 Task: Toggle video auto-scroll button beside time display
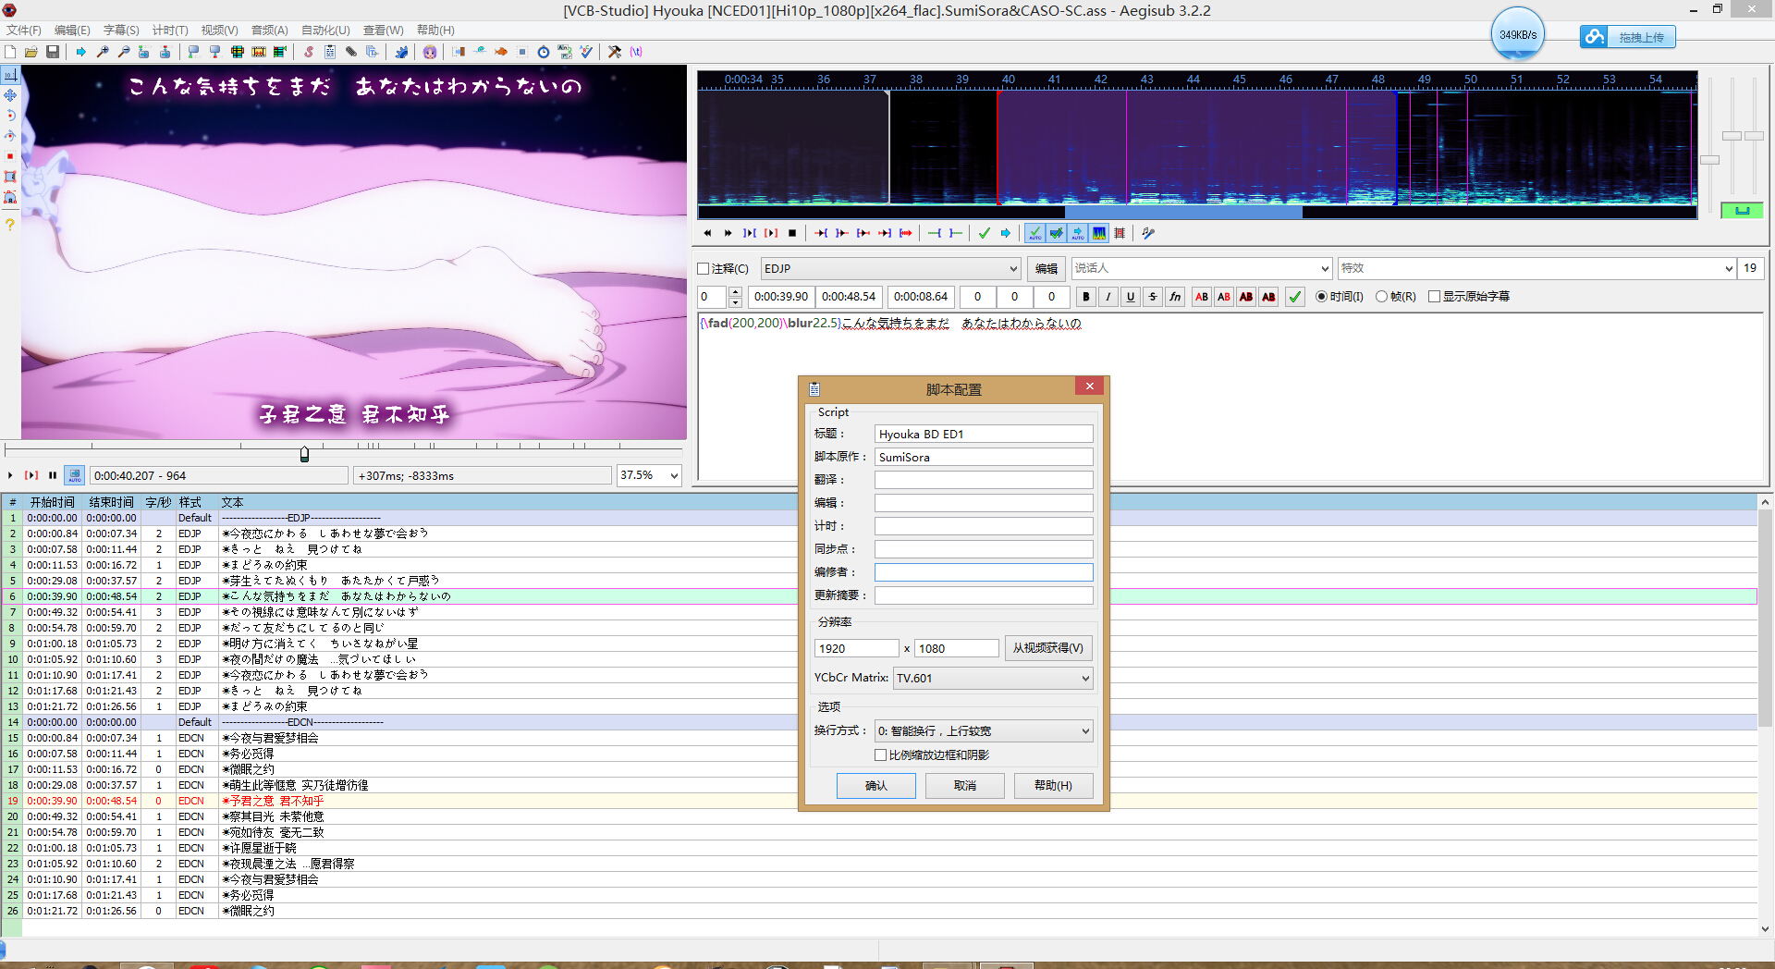coord(75,475)
